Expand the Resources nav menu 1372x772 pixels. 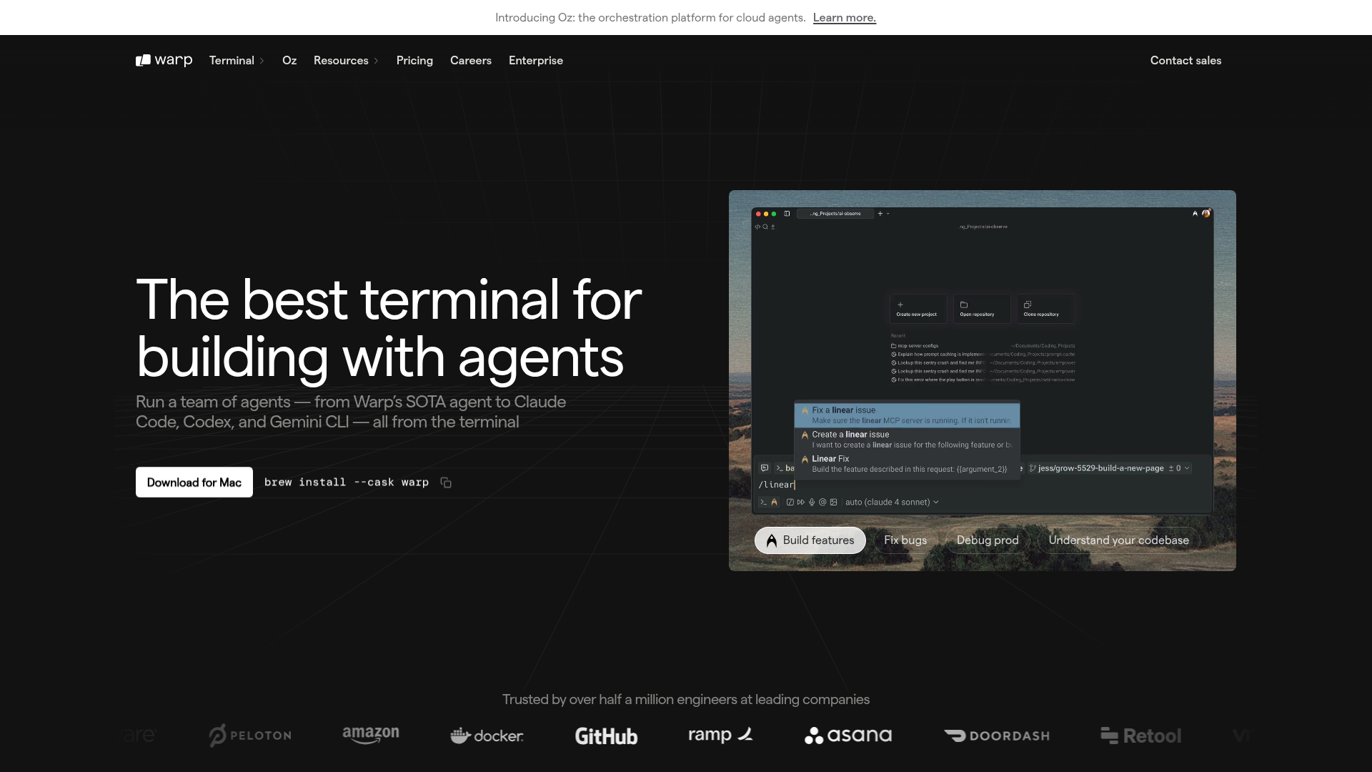coord(346,60)
